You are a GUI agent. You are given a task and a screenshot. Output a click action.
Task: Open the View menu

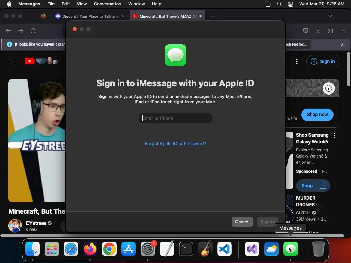[82, 4]
